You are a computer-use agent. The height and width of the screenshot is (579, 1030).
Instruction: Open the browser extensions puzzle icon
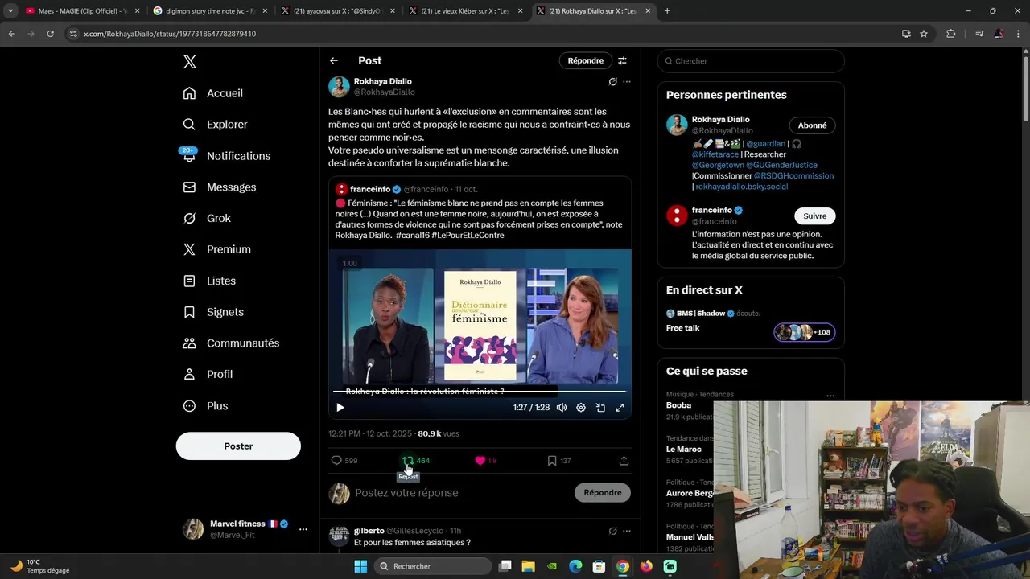[x=951, y=34]
